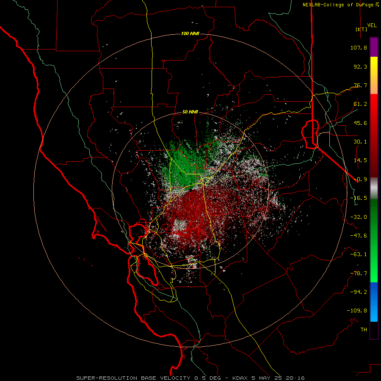Screen dimensions: 381x381
Task: Click the blue segment of the color bar
Action: coord(374,302)
